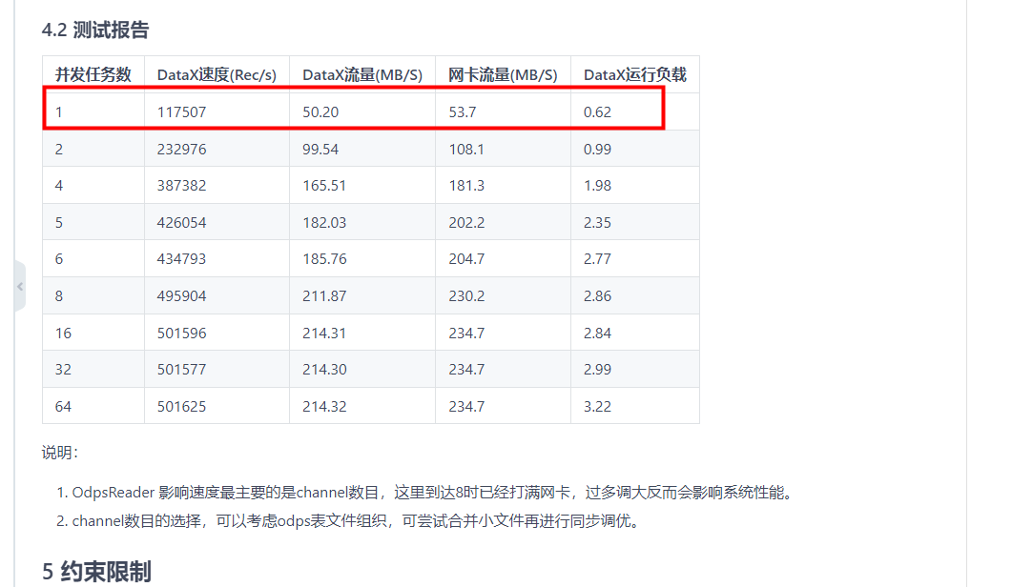Click the concurrency cell "64"
The image size is (1012, 587).
tap(93, 406)
